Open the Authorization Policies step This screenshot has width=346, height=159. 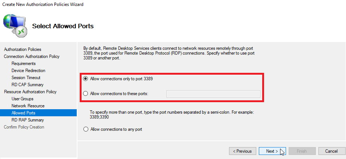pyautogui.click(x=22, y=49)
